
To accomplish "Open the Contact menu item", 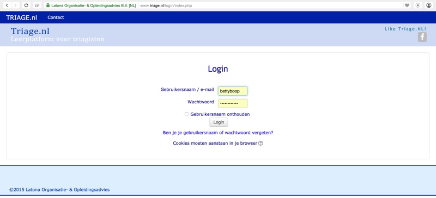I will click(x=56, y=17).
